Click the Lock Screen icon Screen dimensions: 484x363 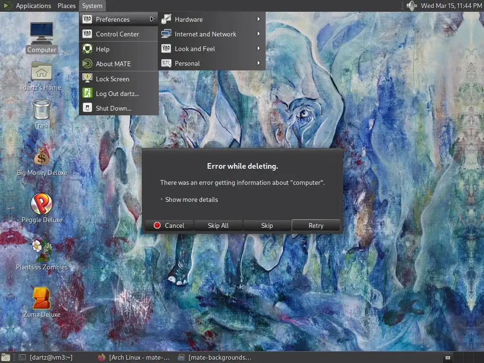(x=87, y=78)
